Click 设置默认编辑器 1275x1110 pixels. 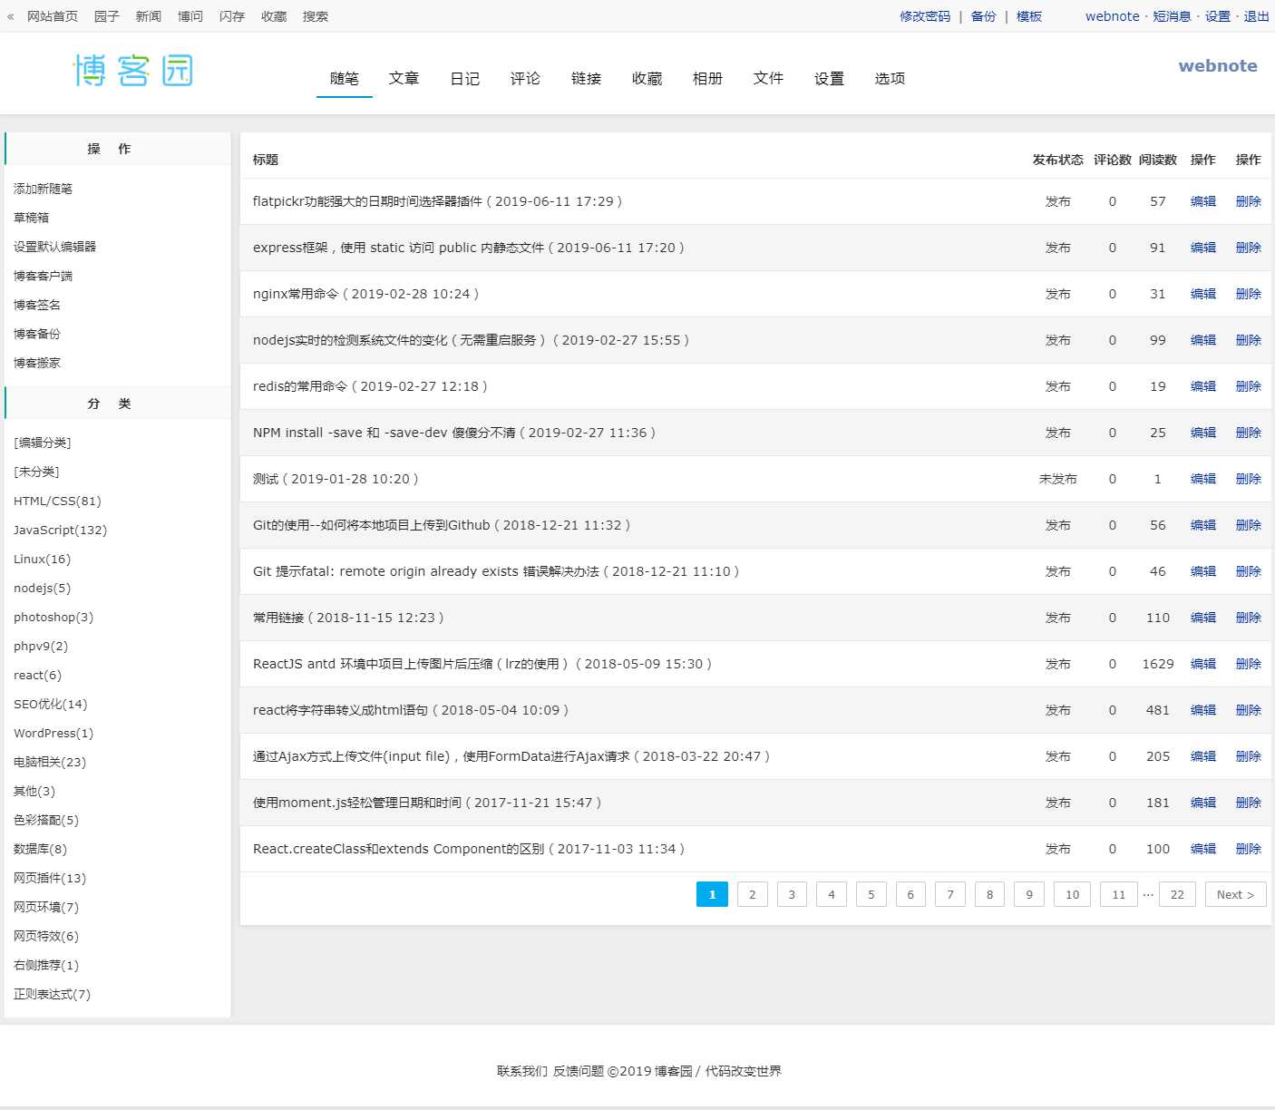pyautogui.click(x=54, y=247)
